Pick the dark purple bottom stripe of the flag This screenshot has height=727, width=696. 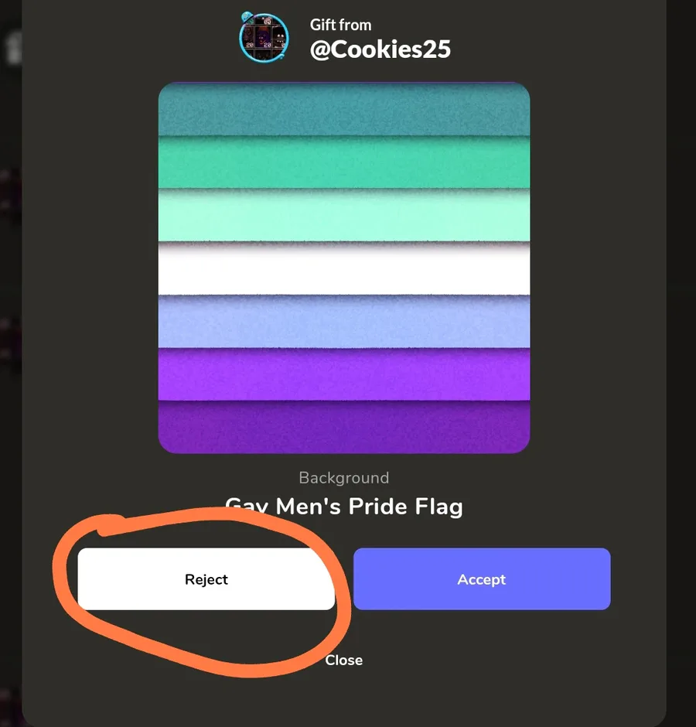pos(344,427)
